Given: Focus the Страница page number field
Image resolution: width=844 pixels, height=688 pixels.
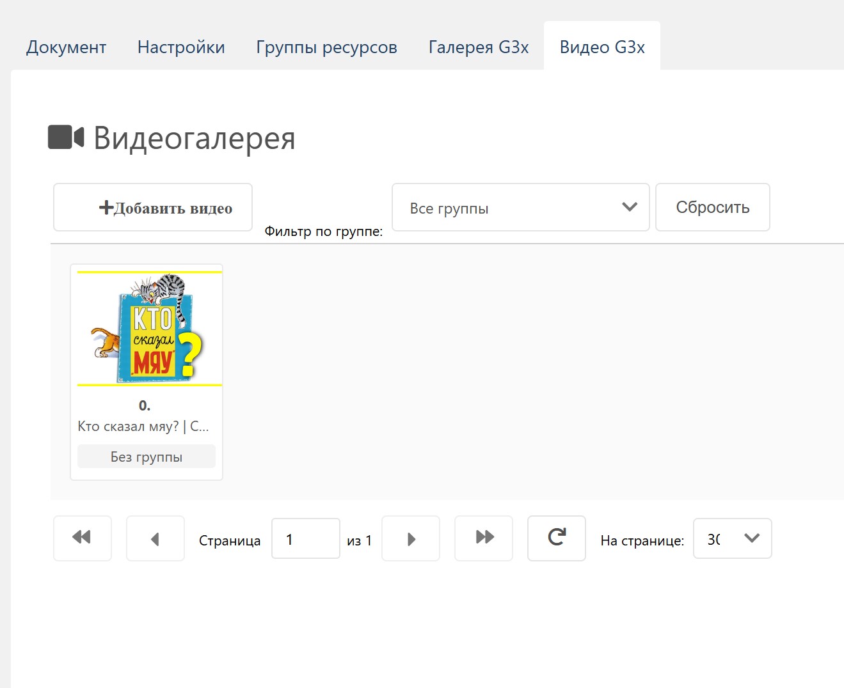Looking at the screenshot, I should [x=305, y=538].
